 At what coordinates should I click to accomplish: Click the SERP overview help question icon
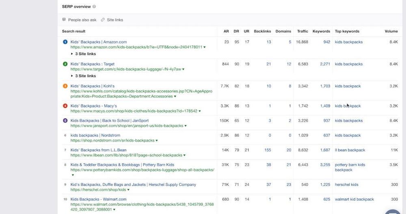pyautogui.click(x=94, y=7)
